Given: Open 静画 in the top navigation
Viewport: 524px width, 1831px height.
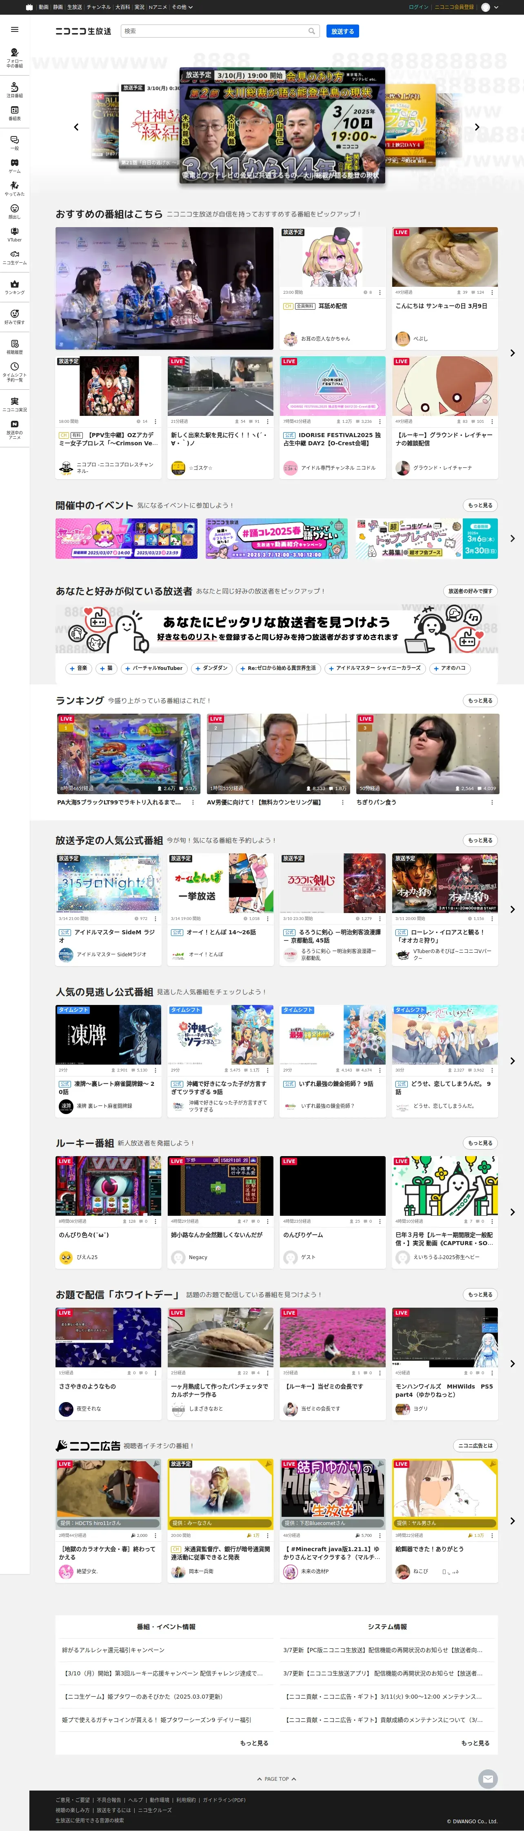Looking at the screenshot, I should pos(58,7).
